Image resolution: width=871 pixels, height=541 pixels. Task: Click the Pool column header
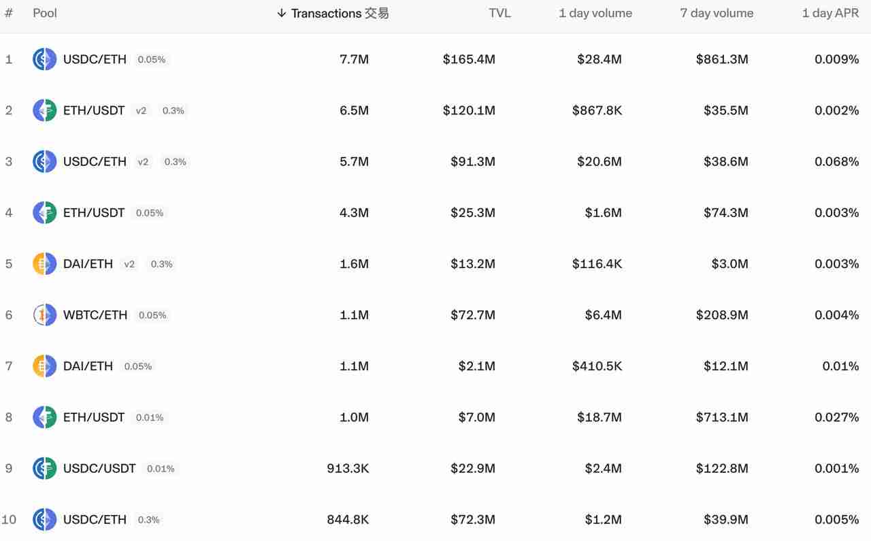click(x=45, y=13)
